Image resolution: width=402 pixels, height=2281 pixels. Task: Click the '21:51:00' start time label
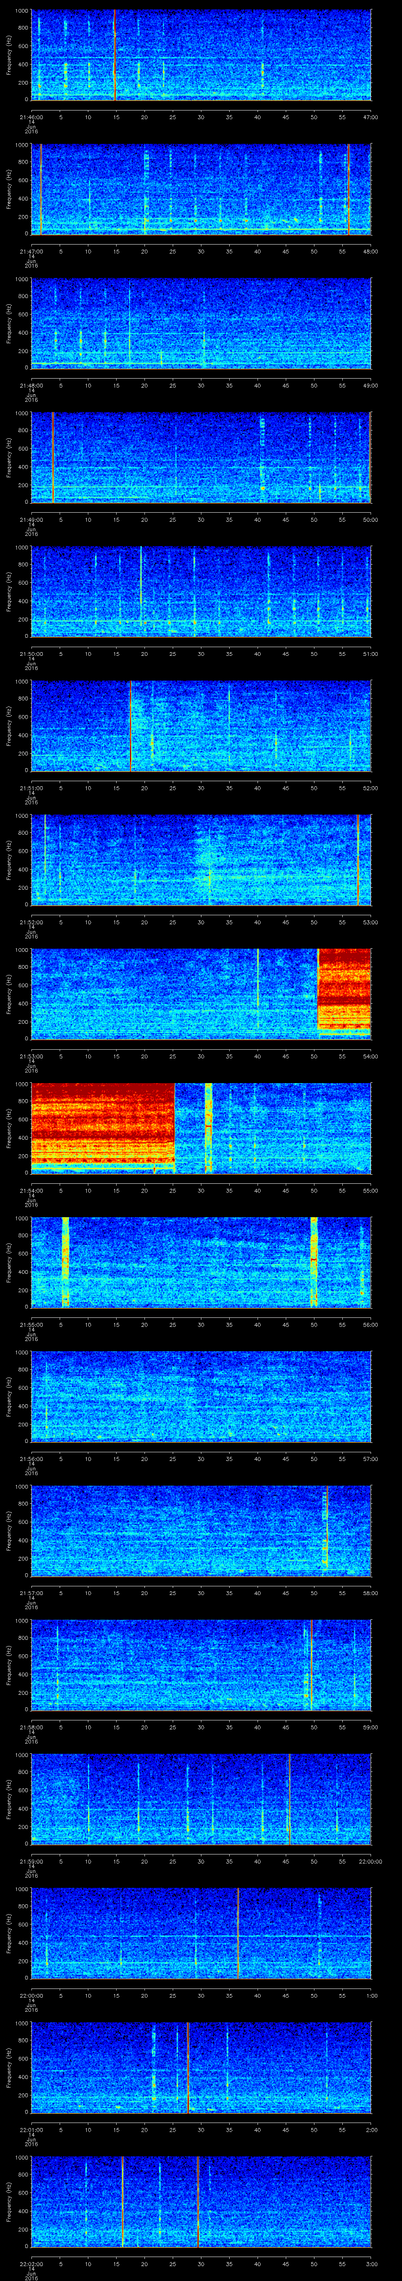point(31,788)
